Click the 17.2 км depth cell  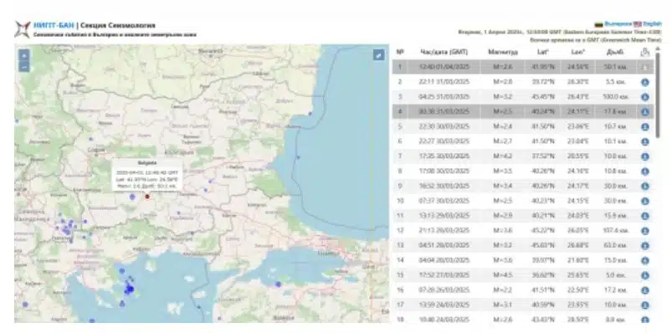616,290
